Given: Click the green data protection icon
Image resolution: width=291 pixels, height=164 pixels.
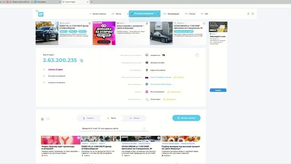Looking at the screenshot, I should coord(147,99).
